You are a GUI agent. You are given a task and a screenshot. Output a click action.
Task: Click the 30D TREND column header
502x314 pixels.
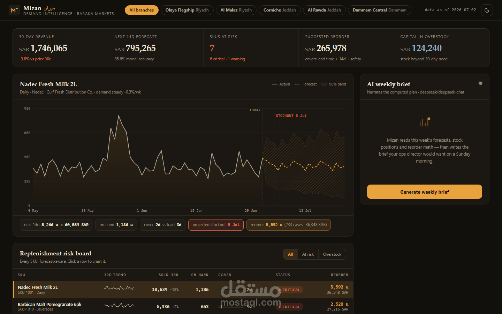[x=115, y=275]
